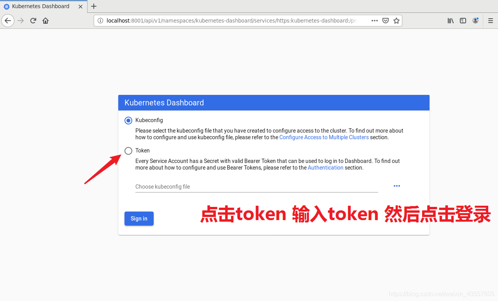The image size is (498, 301).
Task: Save page to Pocket
Action: coord(386,21)
